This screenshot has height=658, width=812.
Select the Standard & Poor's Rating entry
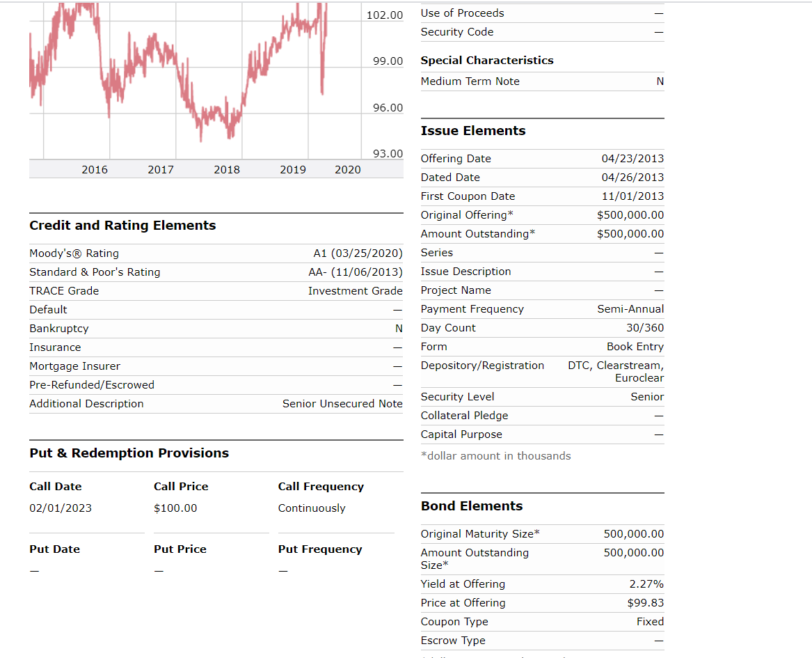pos(96,272)
